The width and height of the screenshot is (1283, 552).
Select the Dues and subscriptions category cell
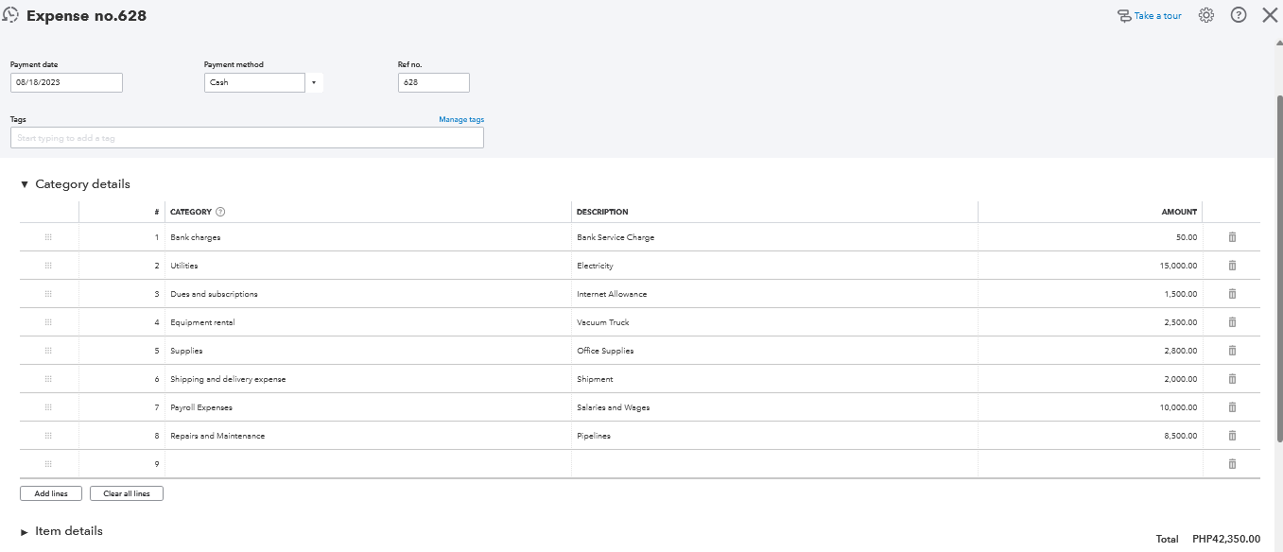[x=368, y=294]
